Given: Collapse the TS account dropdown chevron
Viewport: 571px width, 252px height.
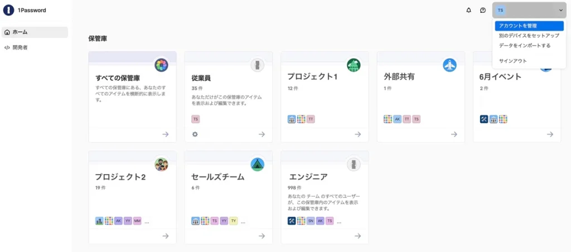Looking at the screenshot, I should click(561, 10).
